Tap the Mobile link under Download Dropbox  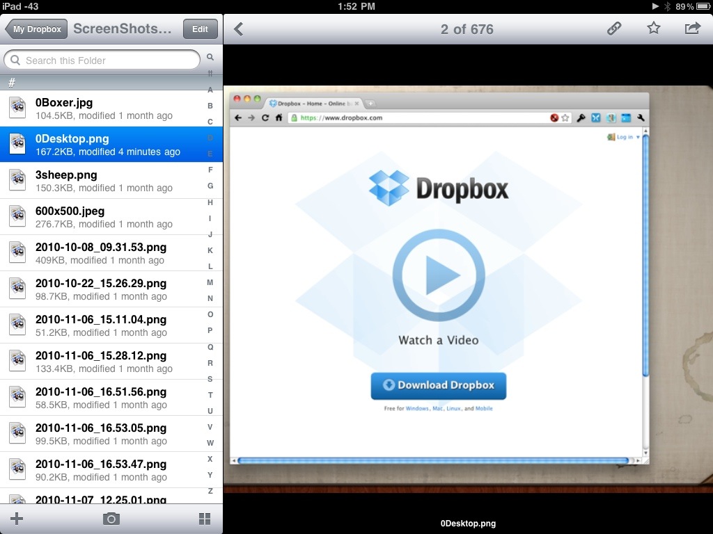pyautogui.click(x=484, y=408)
